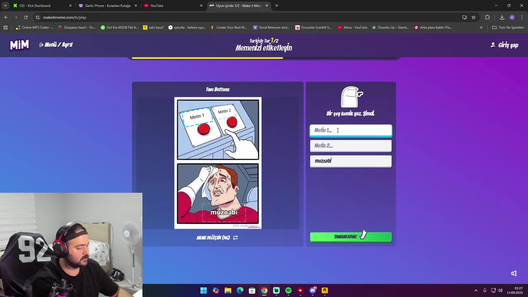The width and height of the screenshot is (528, 297).
Task: Open the Focusrite Scarlett bookmark
Action: [313, 28]
